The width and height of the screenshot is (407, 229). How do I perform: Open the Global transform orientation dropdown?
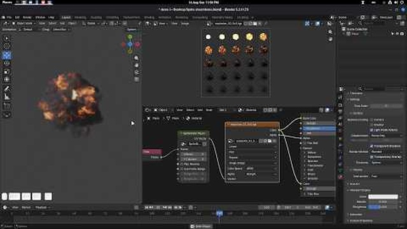pos(91,24)
